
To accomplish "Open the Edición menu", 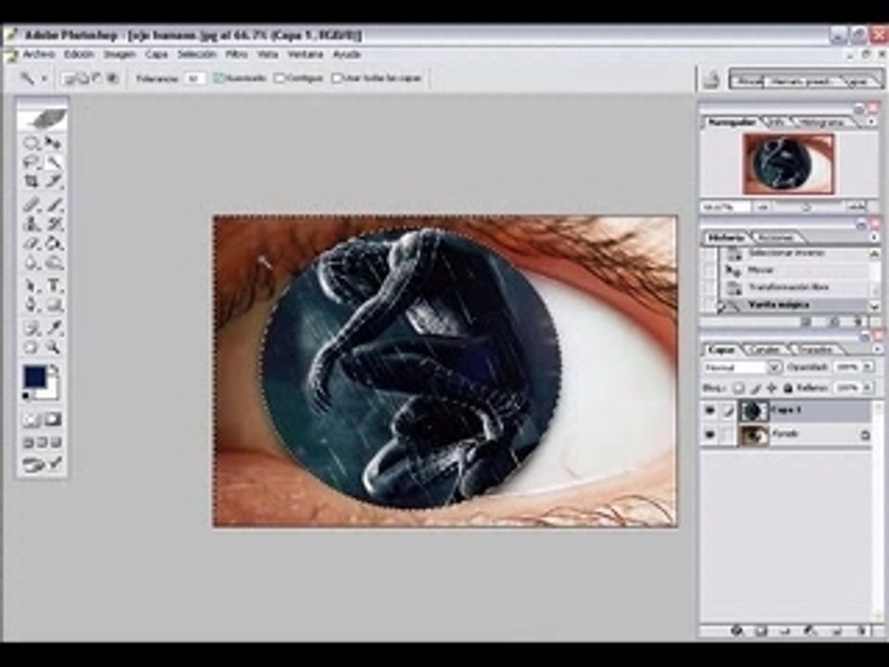I will 78,55.
